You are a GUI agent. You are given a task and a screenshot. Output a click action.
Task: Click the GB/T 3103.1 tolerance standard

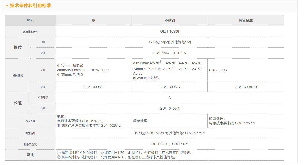[170, 108]
